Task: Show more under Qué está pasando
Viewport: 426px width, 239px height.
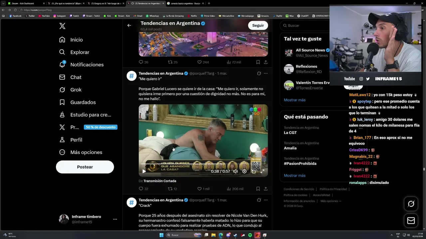Action: point(295,176)
